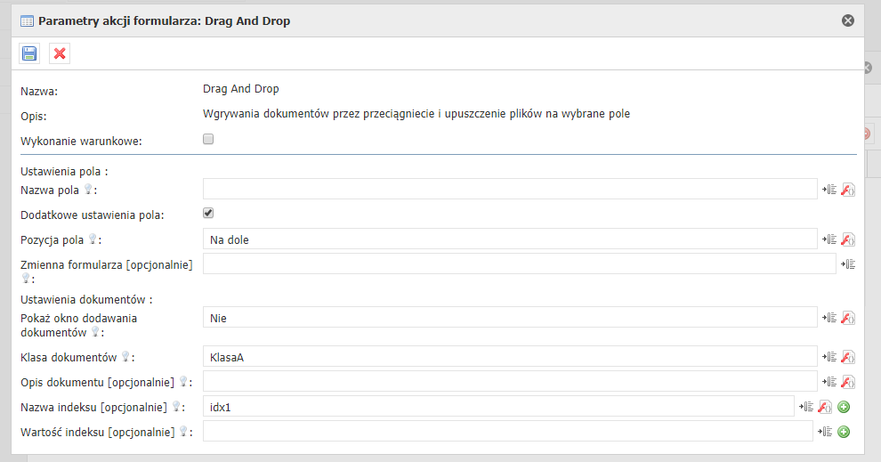Screen dimensions: 881x462
Task: Focus the Nazwa pola text field
Action: click(x=510, y=189)
